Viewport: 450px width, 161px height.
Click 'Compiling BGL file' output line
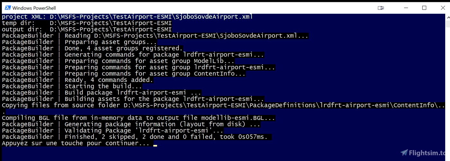pyautogui.click(x=139, y=118)
